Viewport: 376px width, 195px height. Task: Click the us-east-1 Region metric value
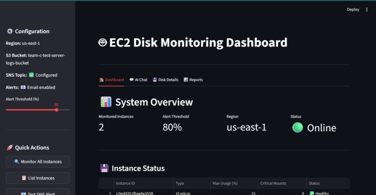[246, 128]
